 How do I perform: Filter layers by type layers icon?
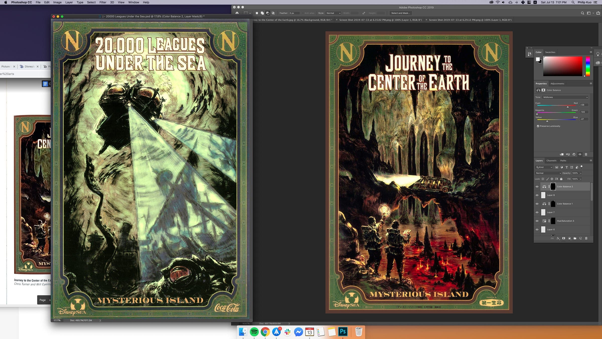coord(567,167)
